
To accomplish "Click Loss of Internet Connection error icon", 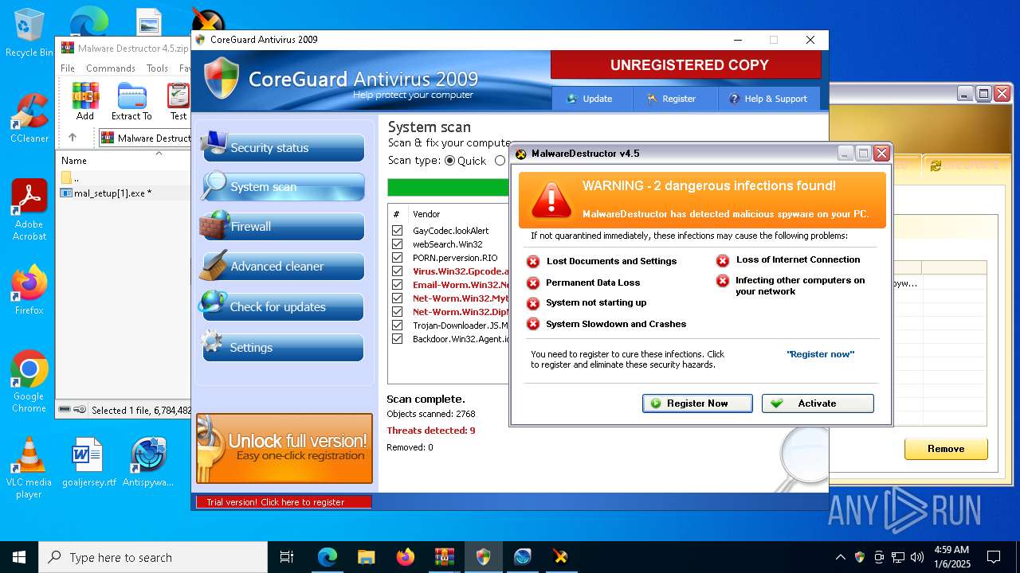I will coord(723,260).
